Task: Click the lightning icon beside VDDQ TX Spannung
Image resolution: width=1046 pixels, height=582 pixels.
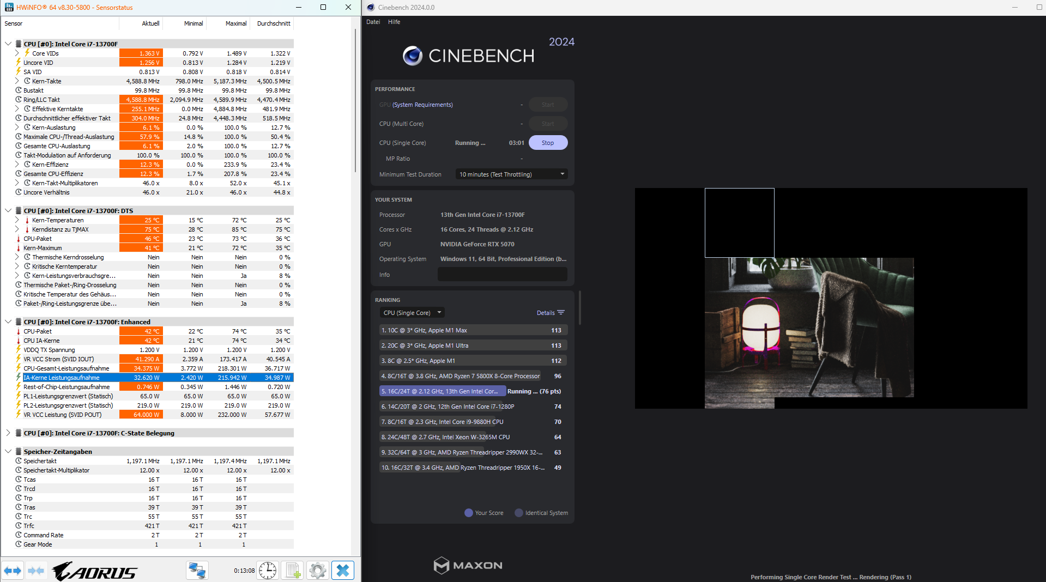Action: coord(19,350)
